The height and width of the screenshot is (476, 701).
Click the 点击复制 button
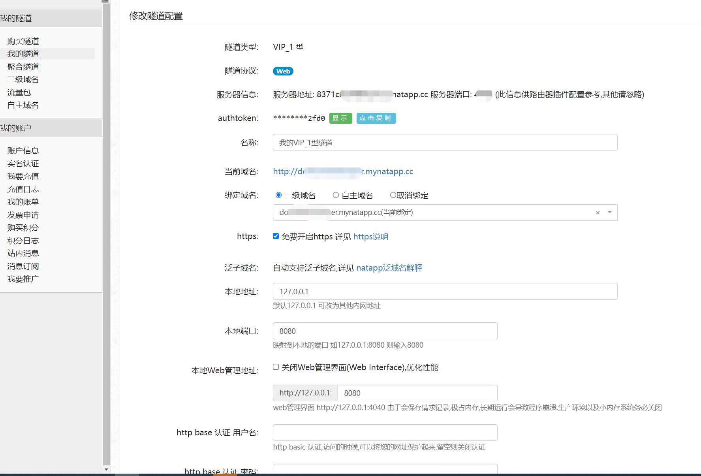[x=376, y=118]
